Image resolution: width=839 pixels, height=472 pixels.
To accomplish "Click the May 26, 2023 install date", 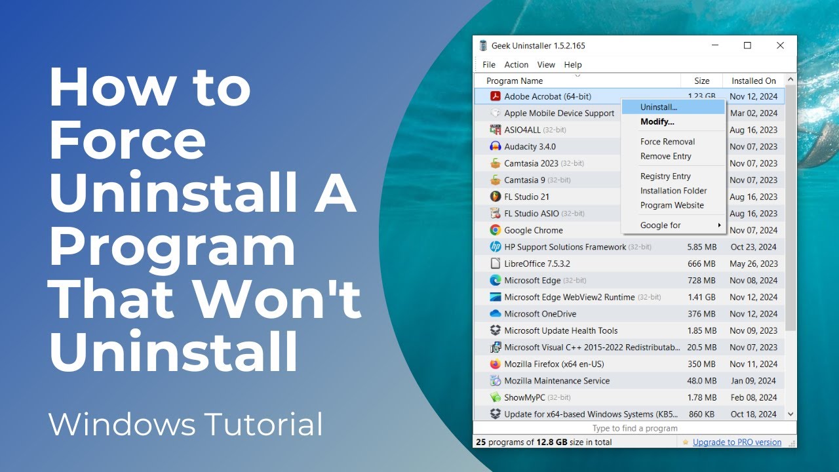I will (753, 264).
